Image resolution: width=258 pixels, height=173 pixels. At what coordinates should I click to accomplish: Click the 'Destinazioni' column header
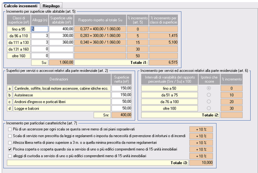point(59,79)
